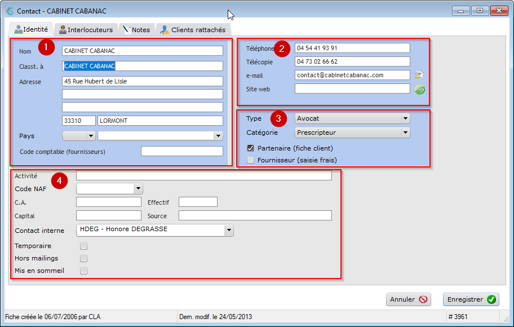Click the Adresse first line field
Viewport: 514px width, 327px height.
click(x=143, y=81)
